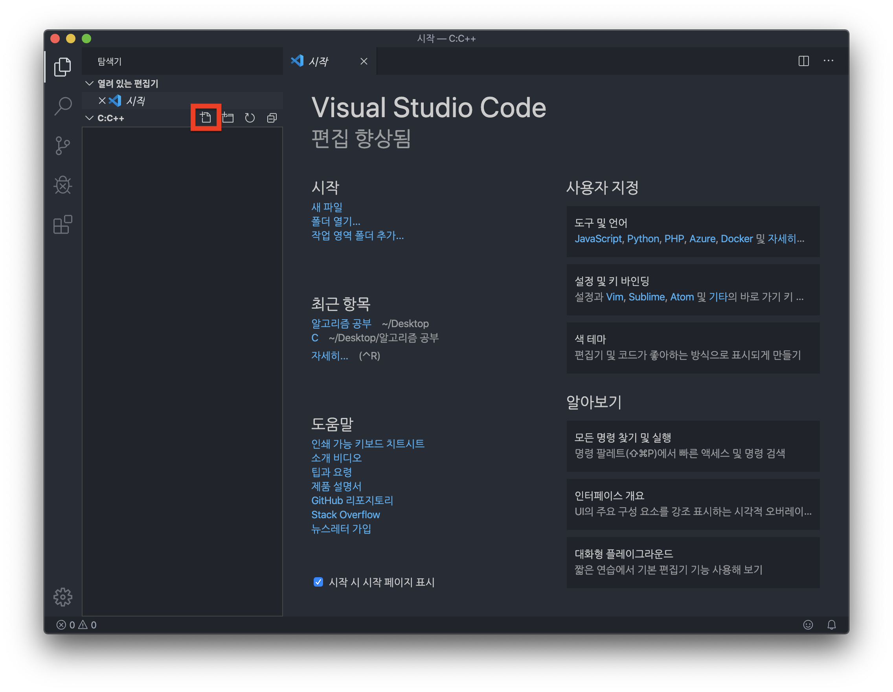Open the Stack Overflow help link
Viewport: 893px width, 692px height.
345,515
